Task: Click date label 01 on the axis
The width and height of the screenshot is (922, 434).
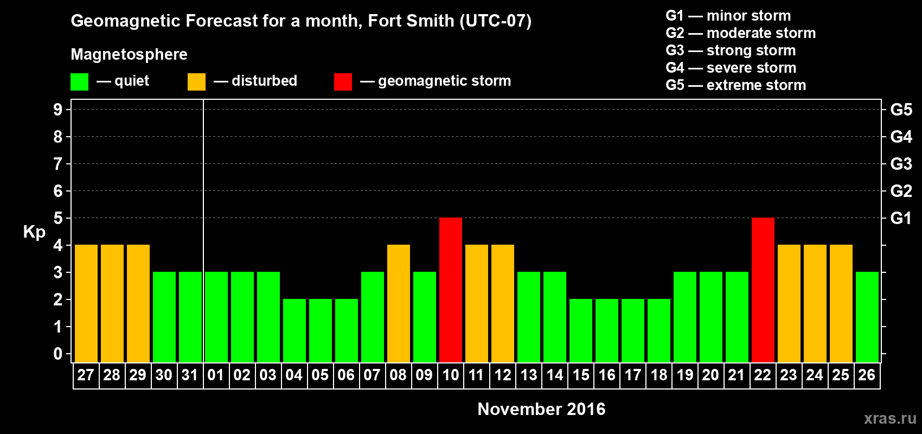Action: click(216, 375)
